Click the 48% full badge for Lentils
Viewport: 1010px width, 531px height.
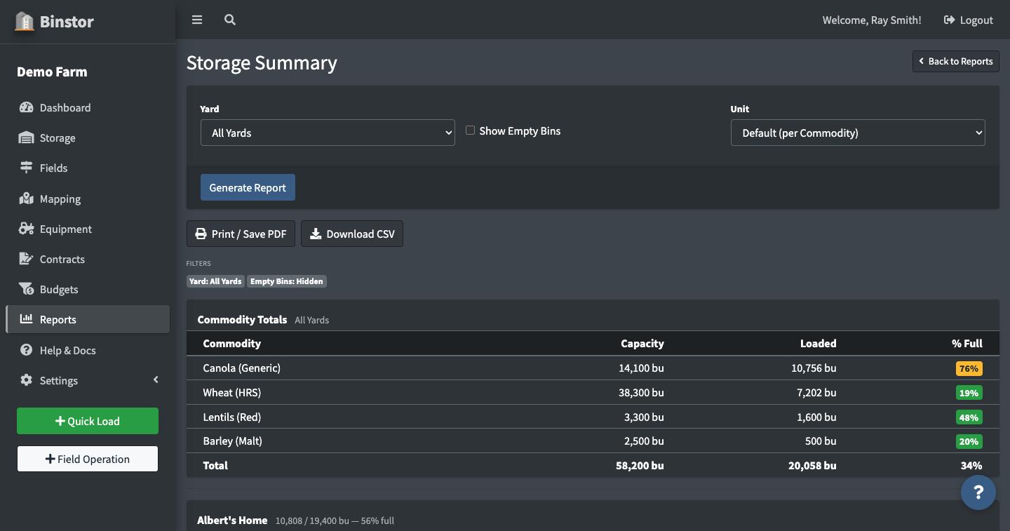click(969, 417)
